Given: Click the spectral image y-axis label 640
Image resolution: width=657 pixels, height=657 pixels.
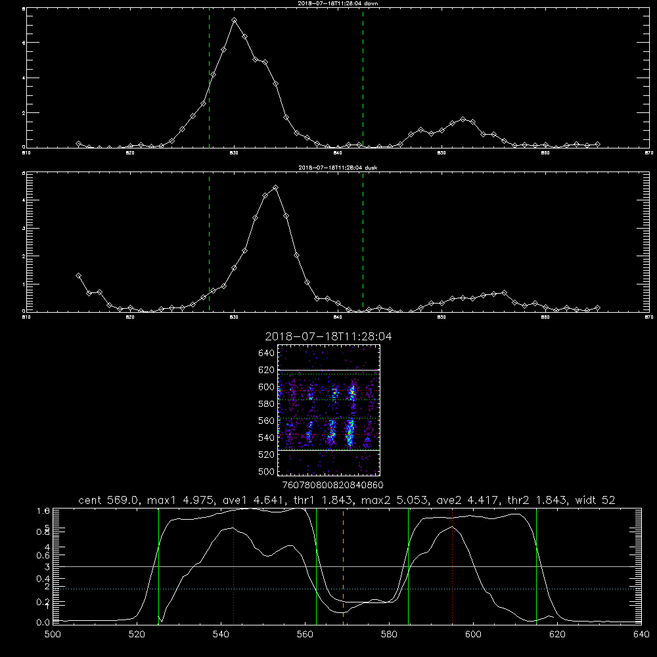Looking at the screenshot, I should [x=267, y=353].
